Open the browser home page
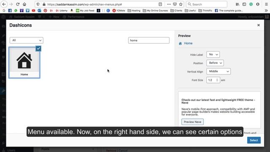This screenshot has width=270, height=152. coord(24,4)
